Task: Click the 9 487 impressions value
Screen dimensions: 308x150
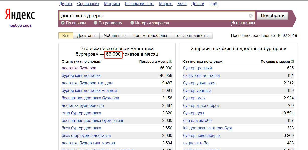Action: click(167, 83)
